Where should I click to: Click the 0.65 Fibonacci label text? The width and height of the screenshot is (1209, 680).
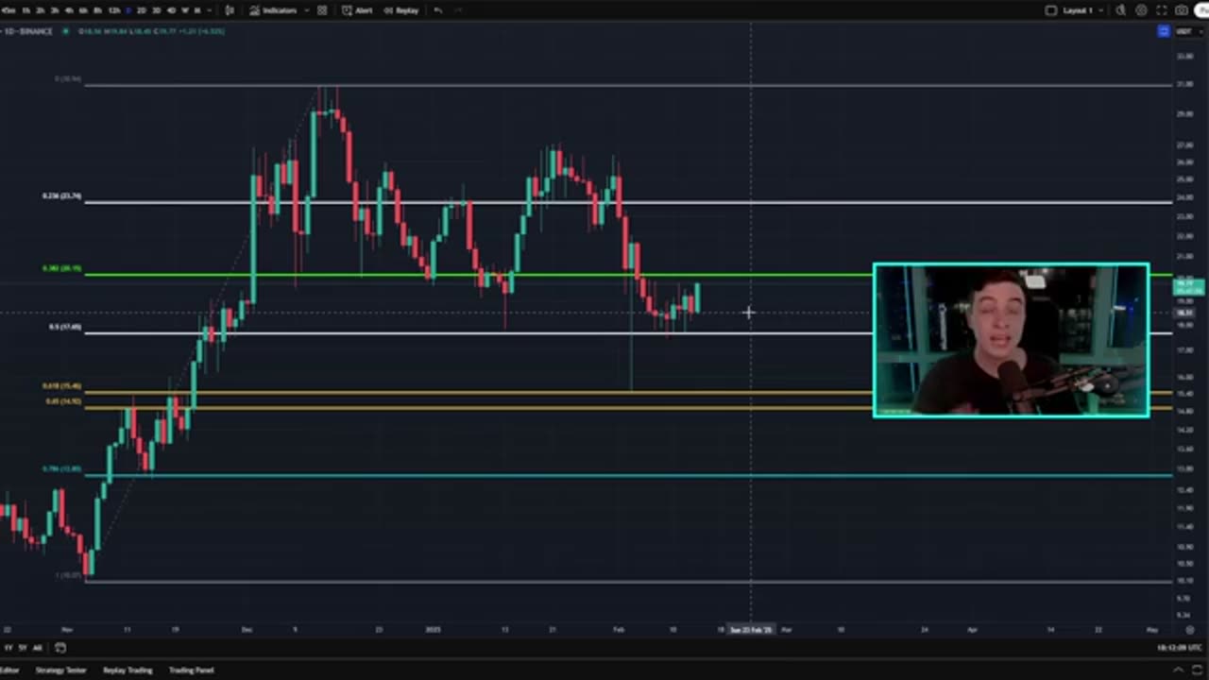tap(63, 401)
